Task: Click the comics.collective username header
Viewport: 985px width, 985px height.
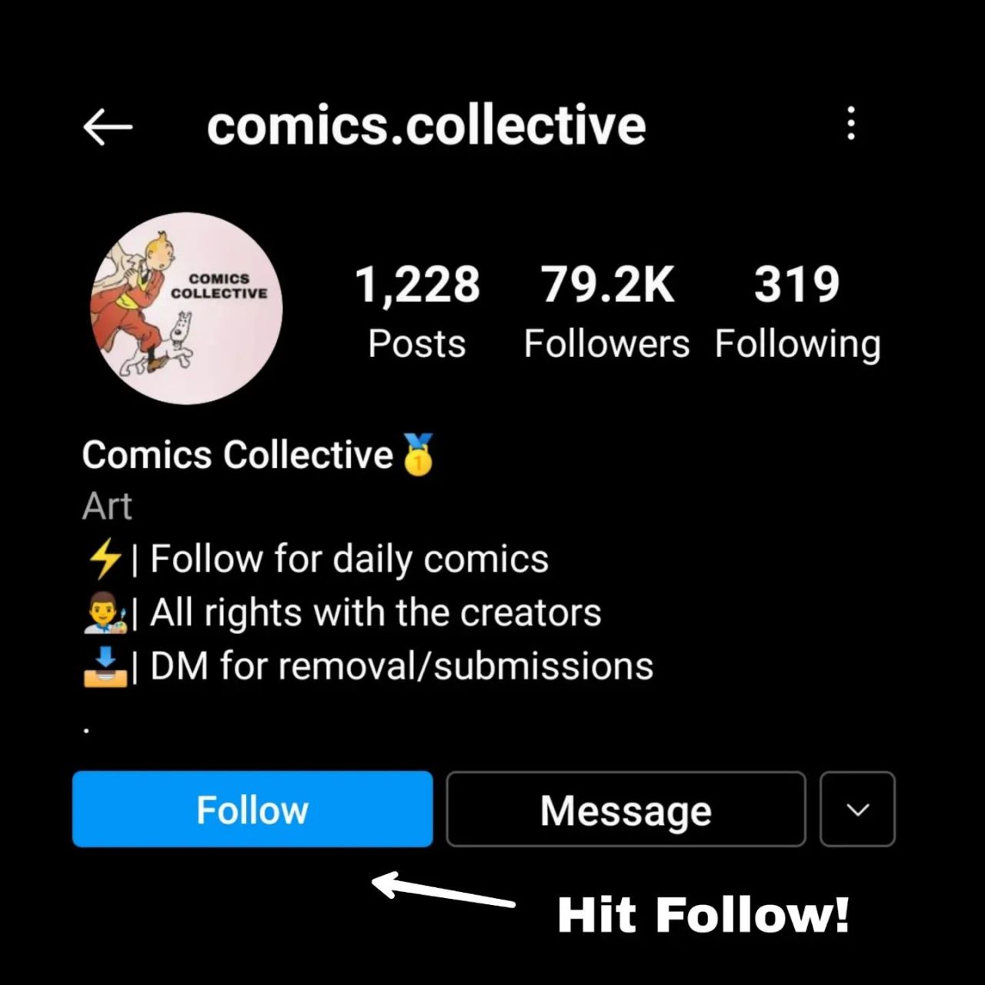Action: tap(426, 126)
